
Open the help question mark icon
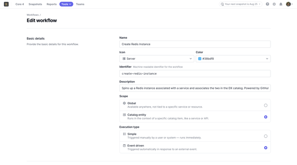point(267,4)
